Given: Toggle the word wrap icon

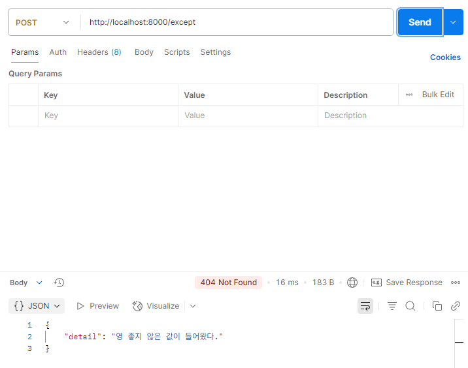Looking at the screenshot, I should [x=365, y=306].
